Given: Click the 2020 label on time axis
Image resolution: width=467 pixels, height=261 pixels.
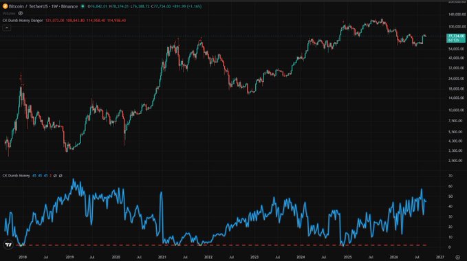Looking at the screenshot, I should 116,257.
